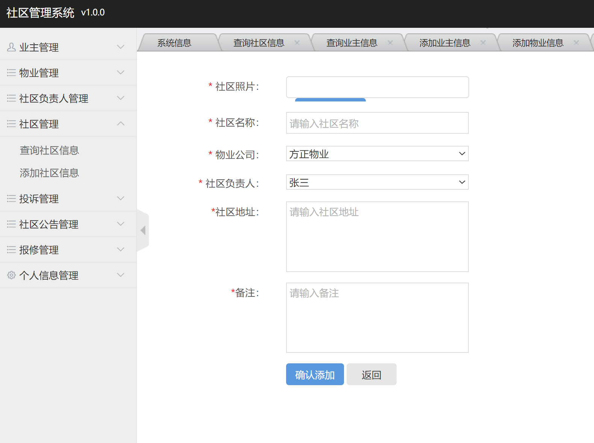Close the 添加物业信息 tab
The width and height of the screenshot is (594, 443).
(576, 43)
